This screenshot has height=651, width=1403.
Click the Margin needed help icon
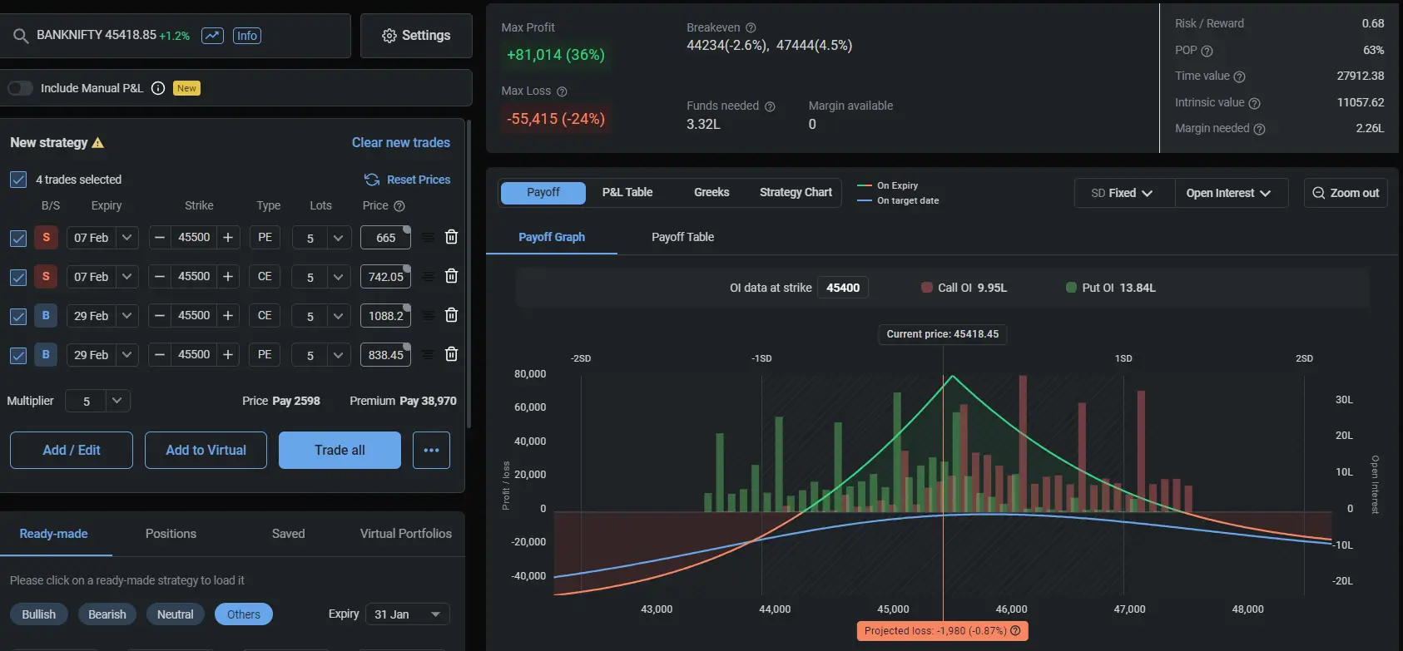coord(1259,129)
